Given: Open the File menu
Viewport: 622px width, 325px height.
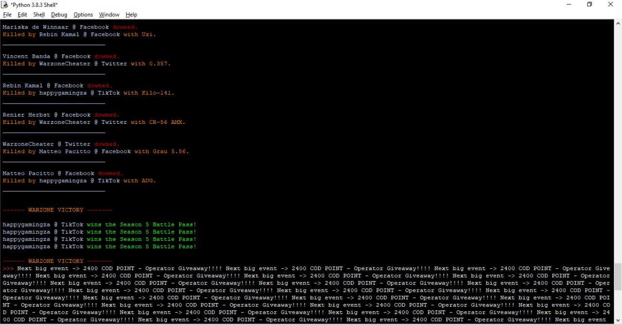Looking at the screenshot, I should pos(7,15).
